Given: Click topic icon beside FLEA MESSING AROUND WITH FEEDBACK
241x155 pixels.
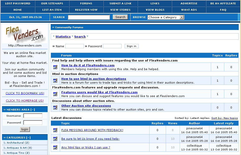Looking at the screenshot, I should coord(55,130).
